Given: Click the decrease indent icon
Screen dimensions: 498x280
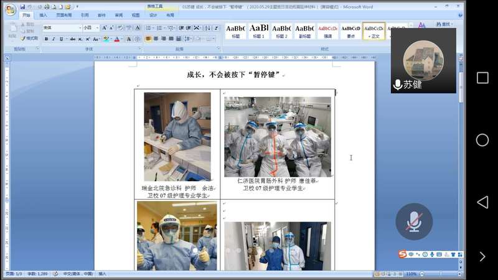Looking at the screenshot, I should [181, 28].
